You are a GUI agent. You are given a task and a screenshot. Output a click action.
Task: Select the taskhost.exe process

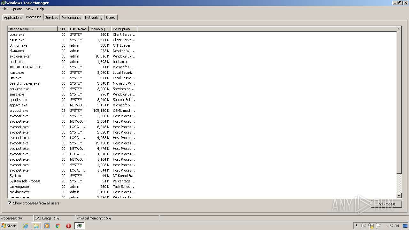[72, 192]
